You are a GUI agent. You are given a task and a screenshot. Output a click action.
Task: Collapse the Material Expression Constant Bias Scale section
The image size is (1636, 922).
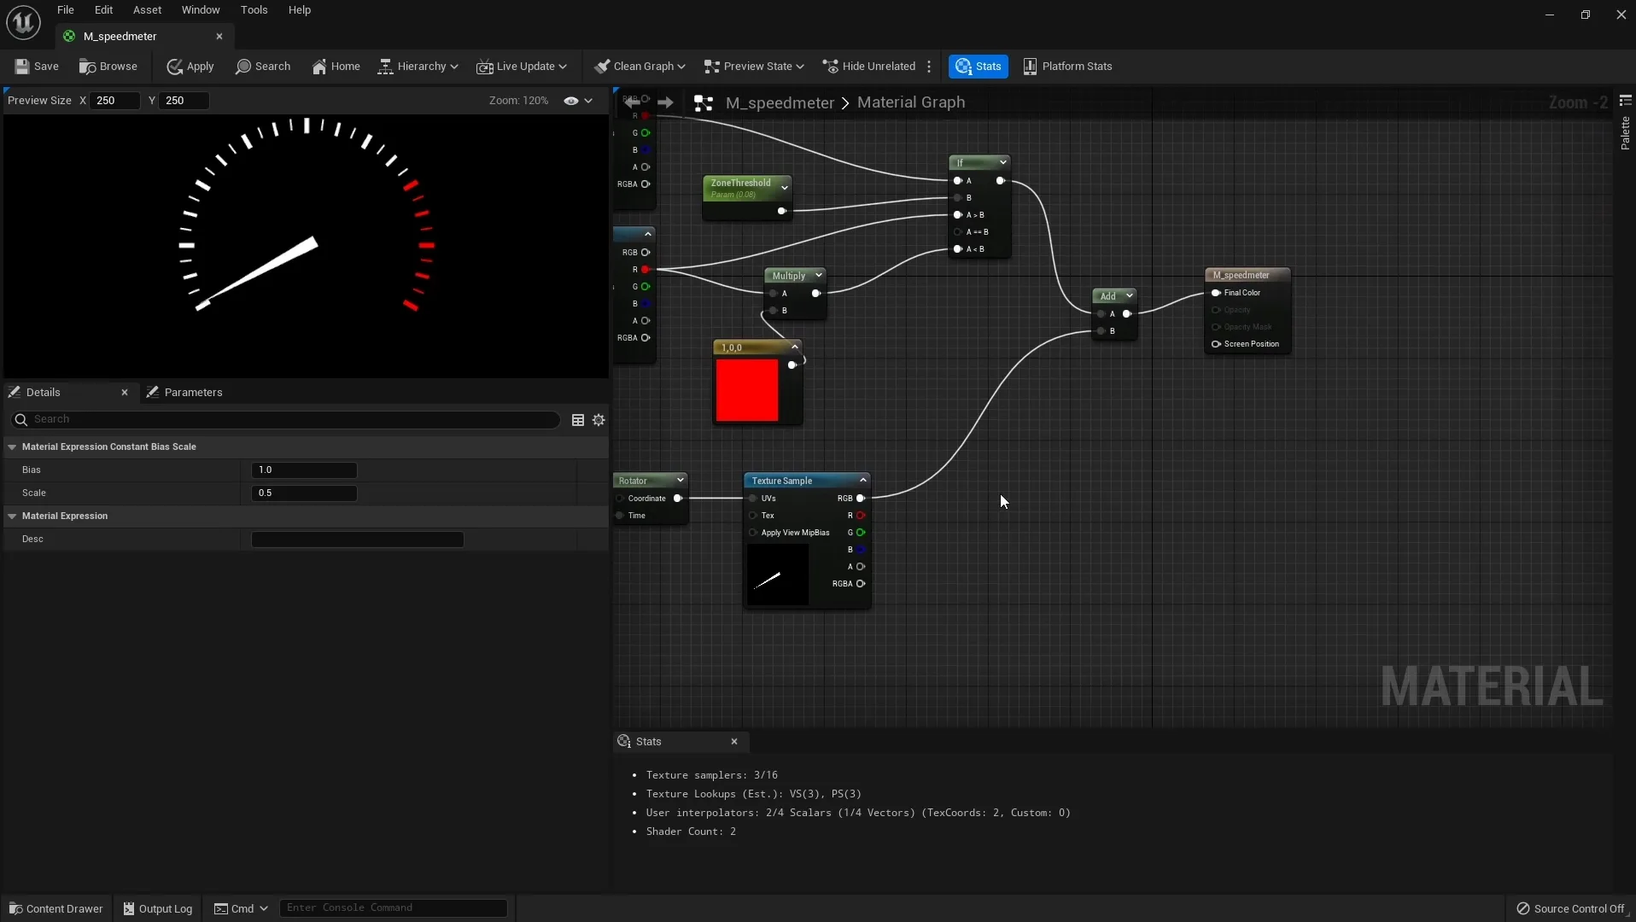12,446
